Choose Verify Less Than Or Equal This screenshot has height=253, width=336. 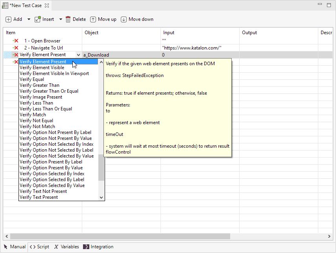pyautogui.click(x=59, y=109)
